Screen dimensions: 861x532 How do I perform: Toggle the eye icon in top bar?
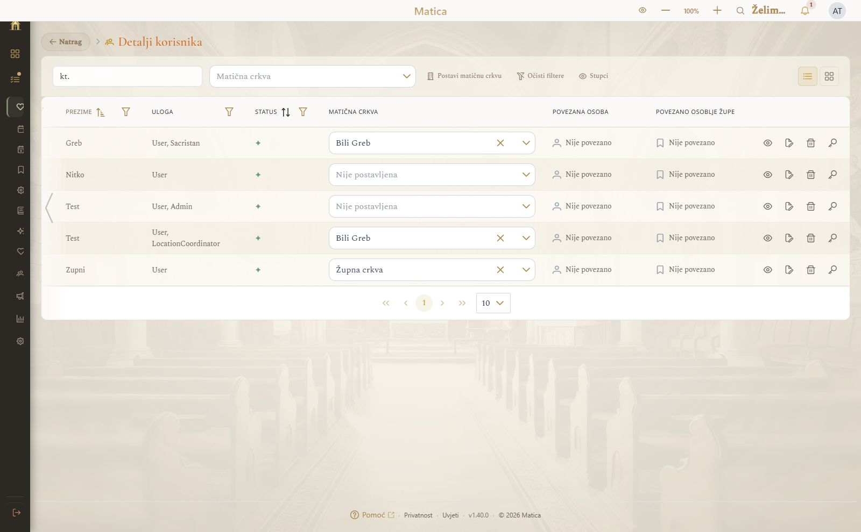coord(643,10)
